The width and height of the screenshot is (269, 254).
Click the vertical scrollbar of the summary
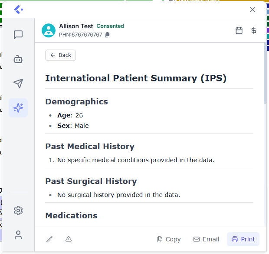coord(265,74)
